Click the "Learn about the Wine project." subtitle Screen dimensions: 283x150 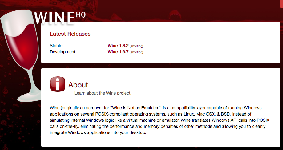coord(103,93)
